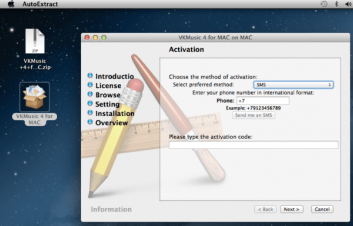Viewport: 353px width, 226px height.
Task: Open the AutoExtract menu
Action: (x=40, y=4)
